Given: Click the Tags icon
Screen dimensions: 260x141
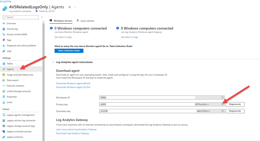Looking at the screenshot, I should click(4, 40).
